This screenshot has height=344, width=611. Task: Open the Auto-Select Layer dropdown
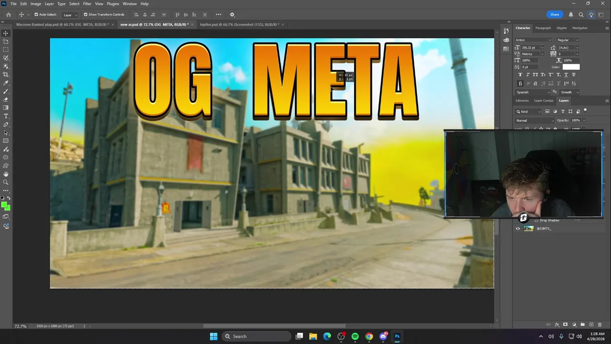pos(71,15)
